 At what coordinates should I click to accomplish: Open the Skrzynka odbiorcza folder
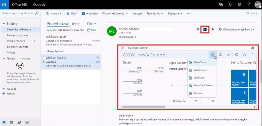click(20, 29)
